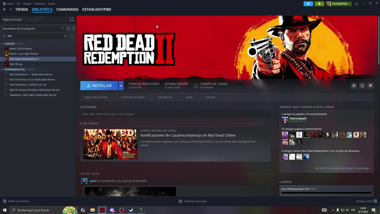Open the announcements megaphone button
380x214 pixels.
click(308, 4)
